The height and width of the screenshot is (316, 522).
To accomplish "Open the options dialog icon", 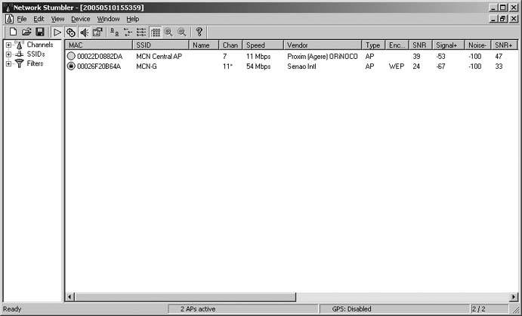I will point(97,33).
